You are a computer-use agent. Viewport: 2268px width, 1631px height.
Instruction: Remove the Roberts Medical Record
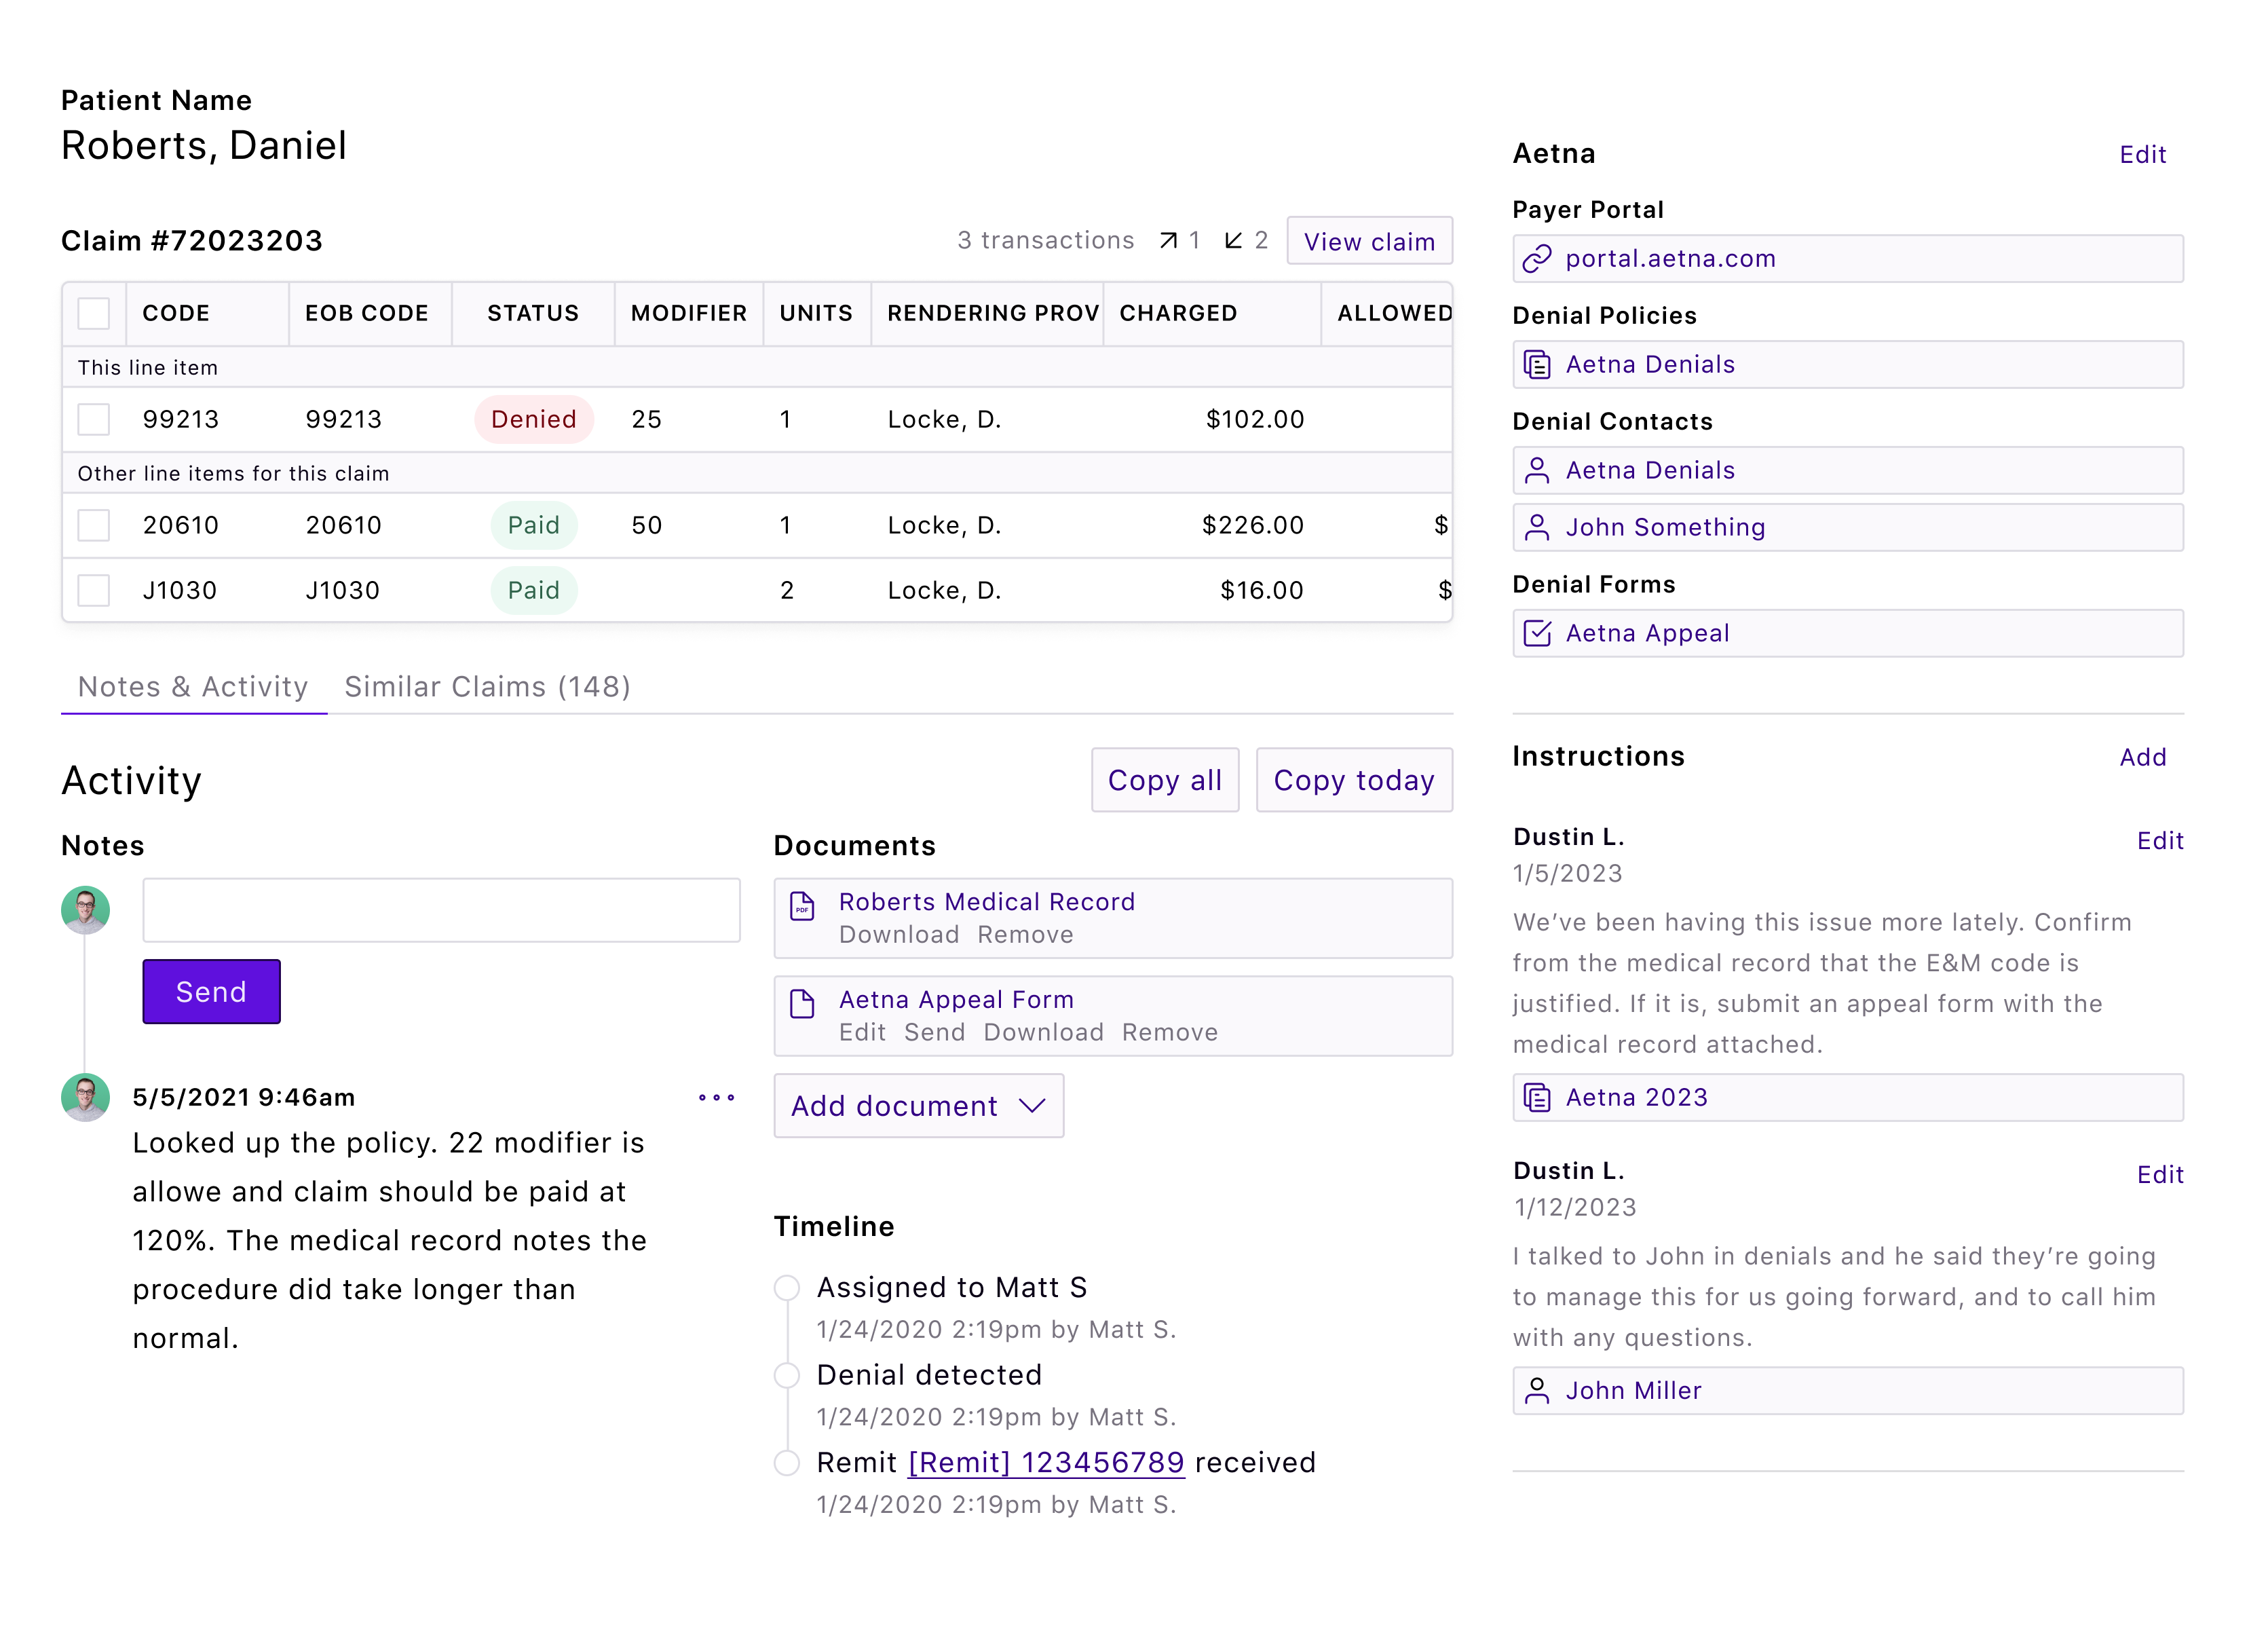(x=1025, y=935)
